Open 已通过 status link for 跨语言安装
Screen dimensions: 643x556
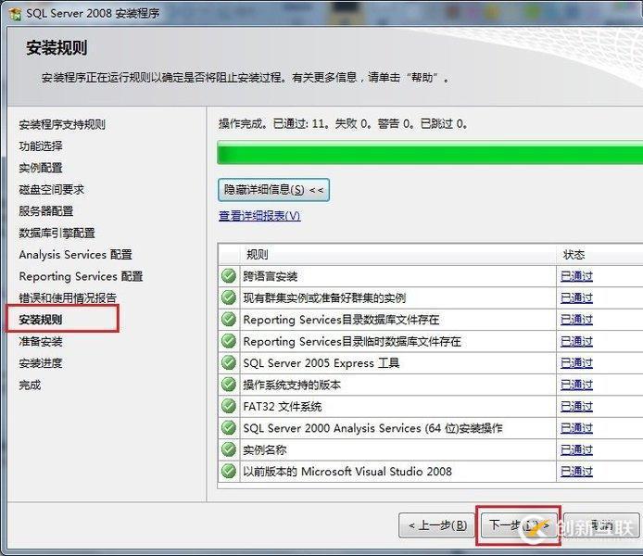[x=576, y=276]
